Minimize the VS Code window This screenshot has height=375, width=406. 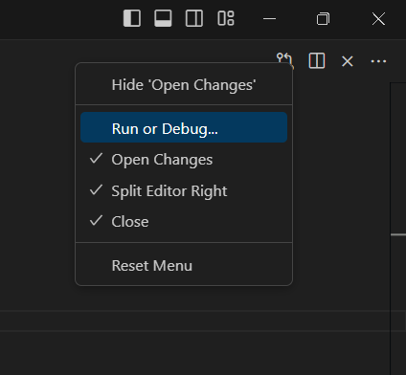[x=269, y=18]
